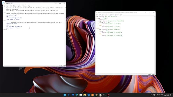Click the print('ok.') line in editor

103,19
